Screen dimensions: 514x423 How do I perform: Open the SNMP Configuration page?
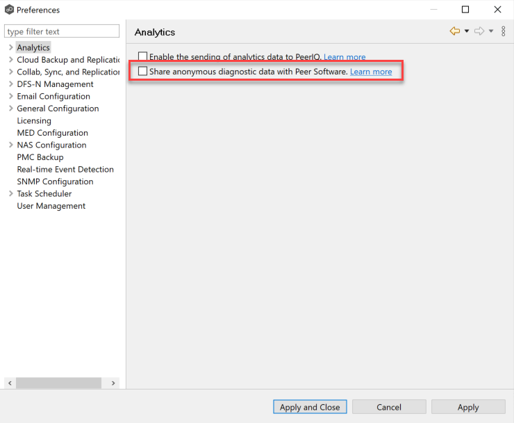point(55,182)
